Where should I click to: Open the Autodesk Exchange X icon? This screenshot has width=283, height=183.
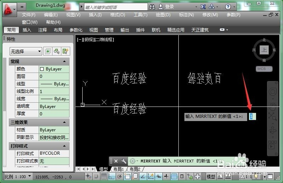pos(203,7)
